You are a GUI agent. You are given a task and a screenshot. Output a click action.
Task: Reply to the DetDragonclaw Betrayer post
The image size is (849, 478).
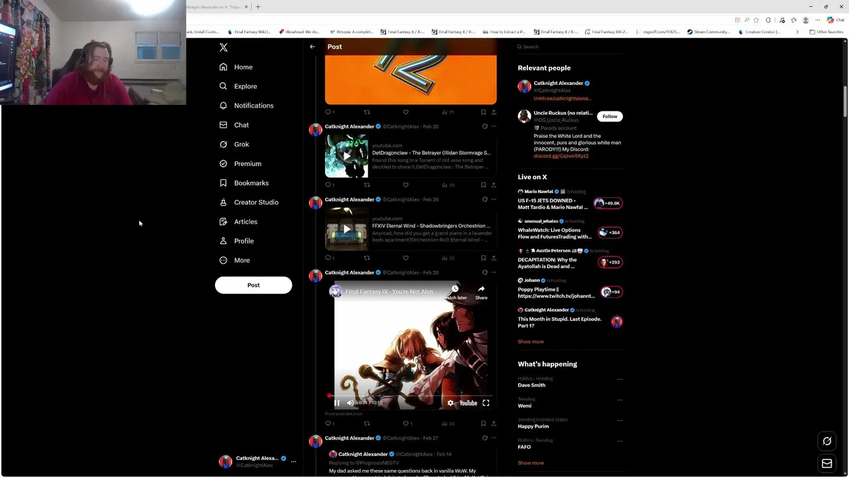pos(328,185)
